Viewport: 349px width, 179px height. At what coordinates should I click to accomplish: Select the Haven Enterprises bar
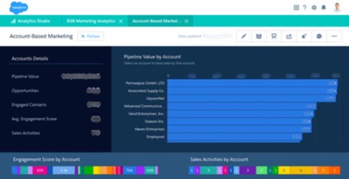tap(239, 129)
